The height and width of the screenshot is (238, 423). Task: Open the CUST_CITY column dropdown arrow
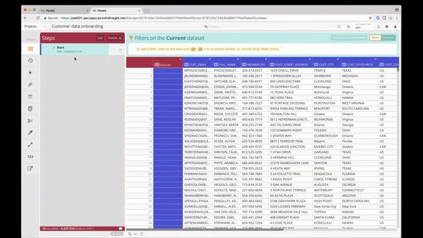coord(338,59)
